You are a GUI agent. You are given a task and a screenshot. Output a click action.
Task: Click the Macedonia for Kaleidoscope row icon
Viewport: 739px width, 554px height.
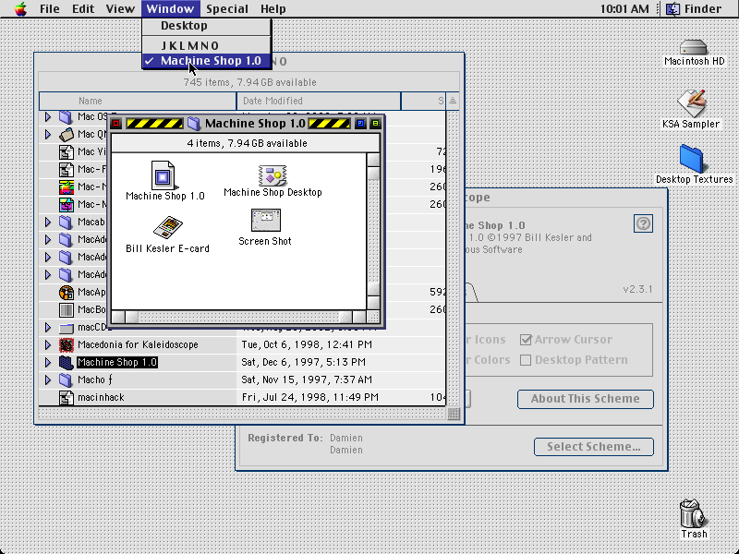click(x=67, y=344)
